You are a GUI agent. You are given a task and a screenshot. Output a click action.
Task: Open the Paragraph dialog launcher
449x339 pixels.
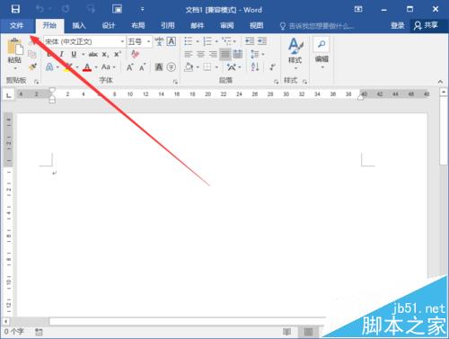[x=276, y=82]
